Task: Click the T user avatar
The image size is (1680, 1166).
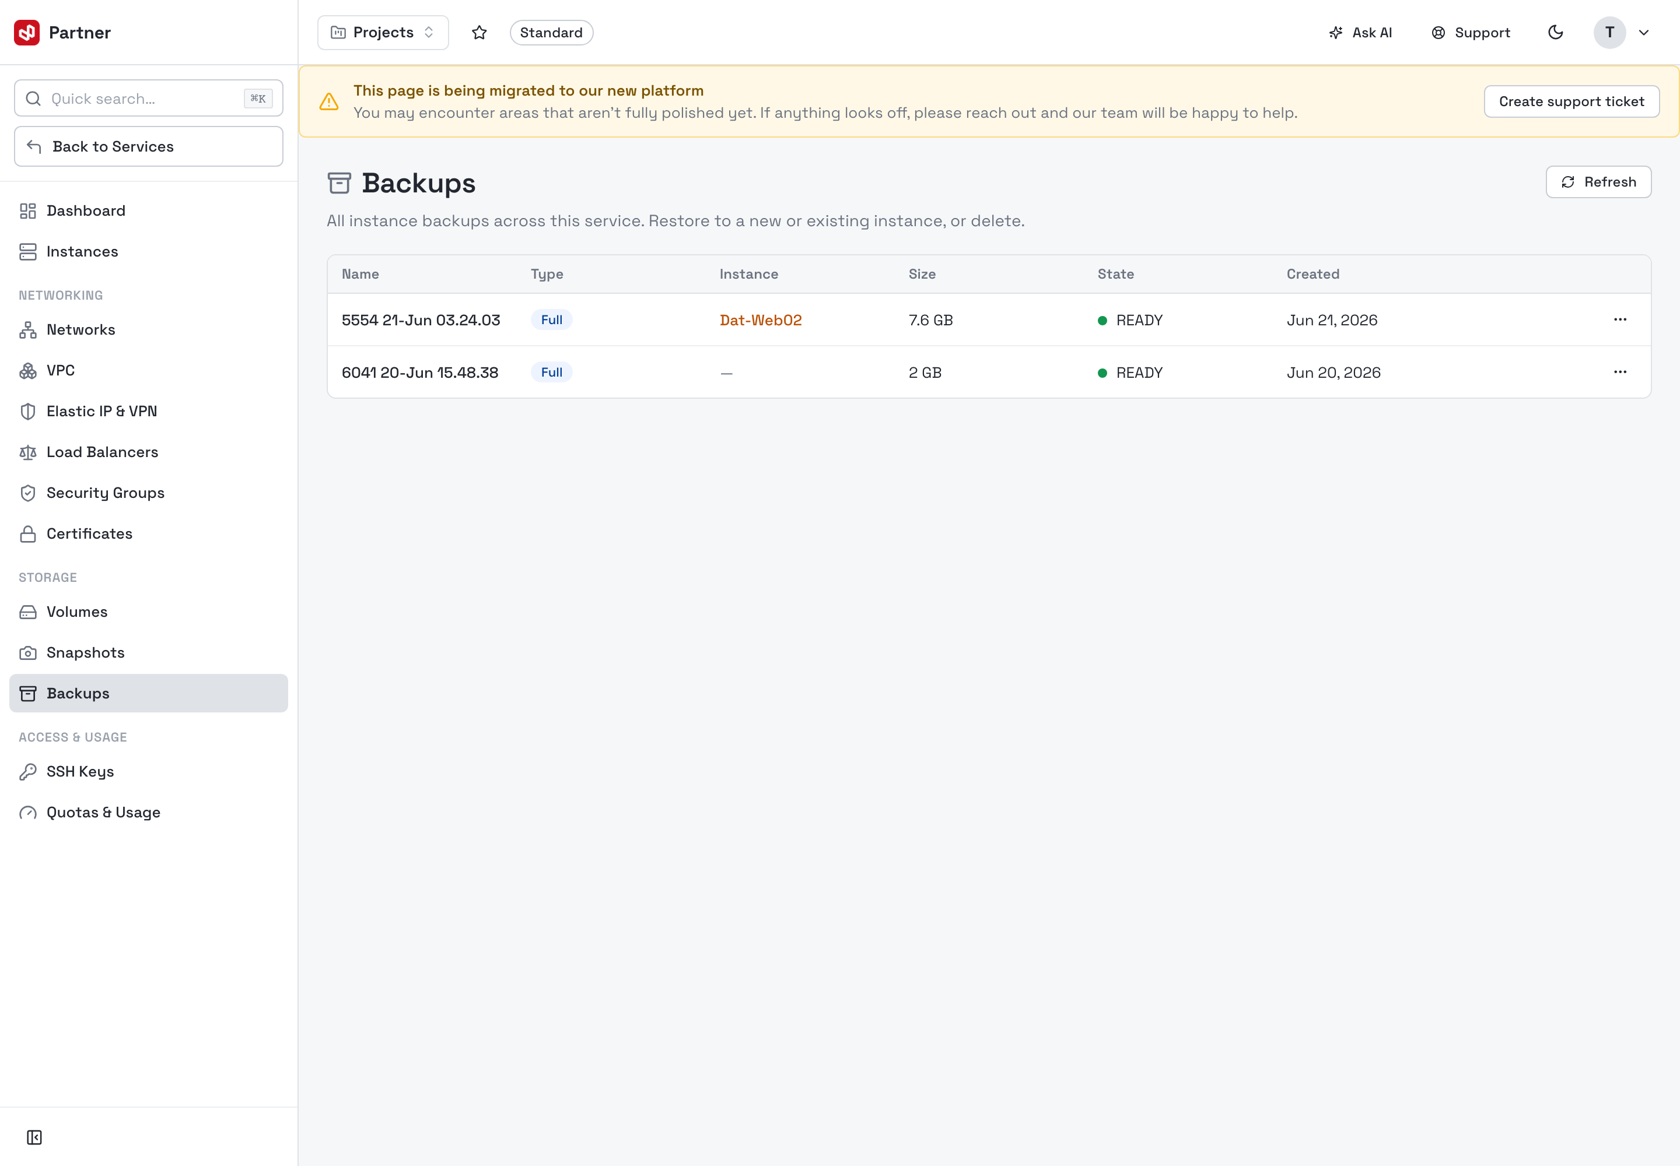Action: 1610,33
